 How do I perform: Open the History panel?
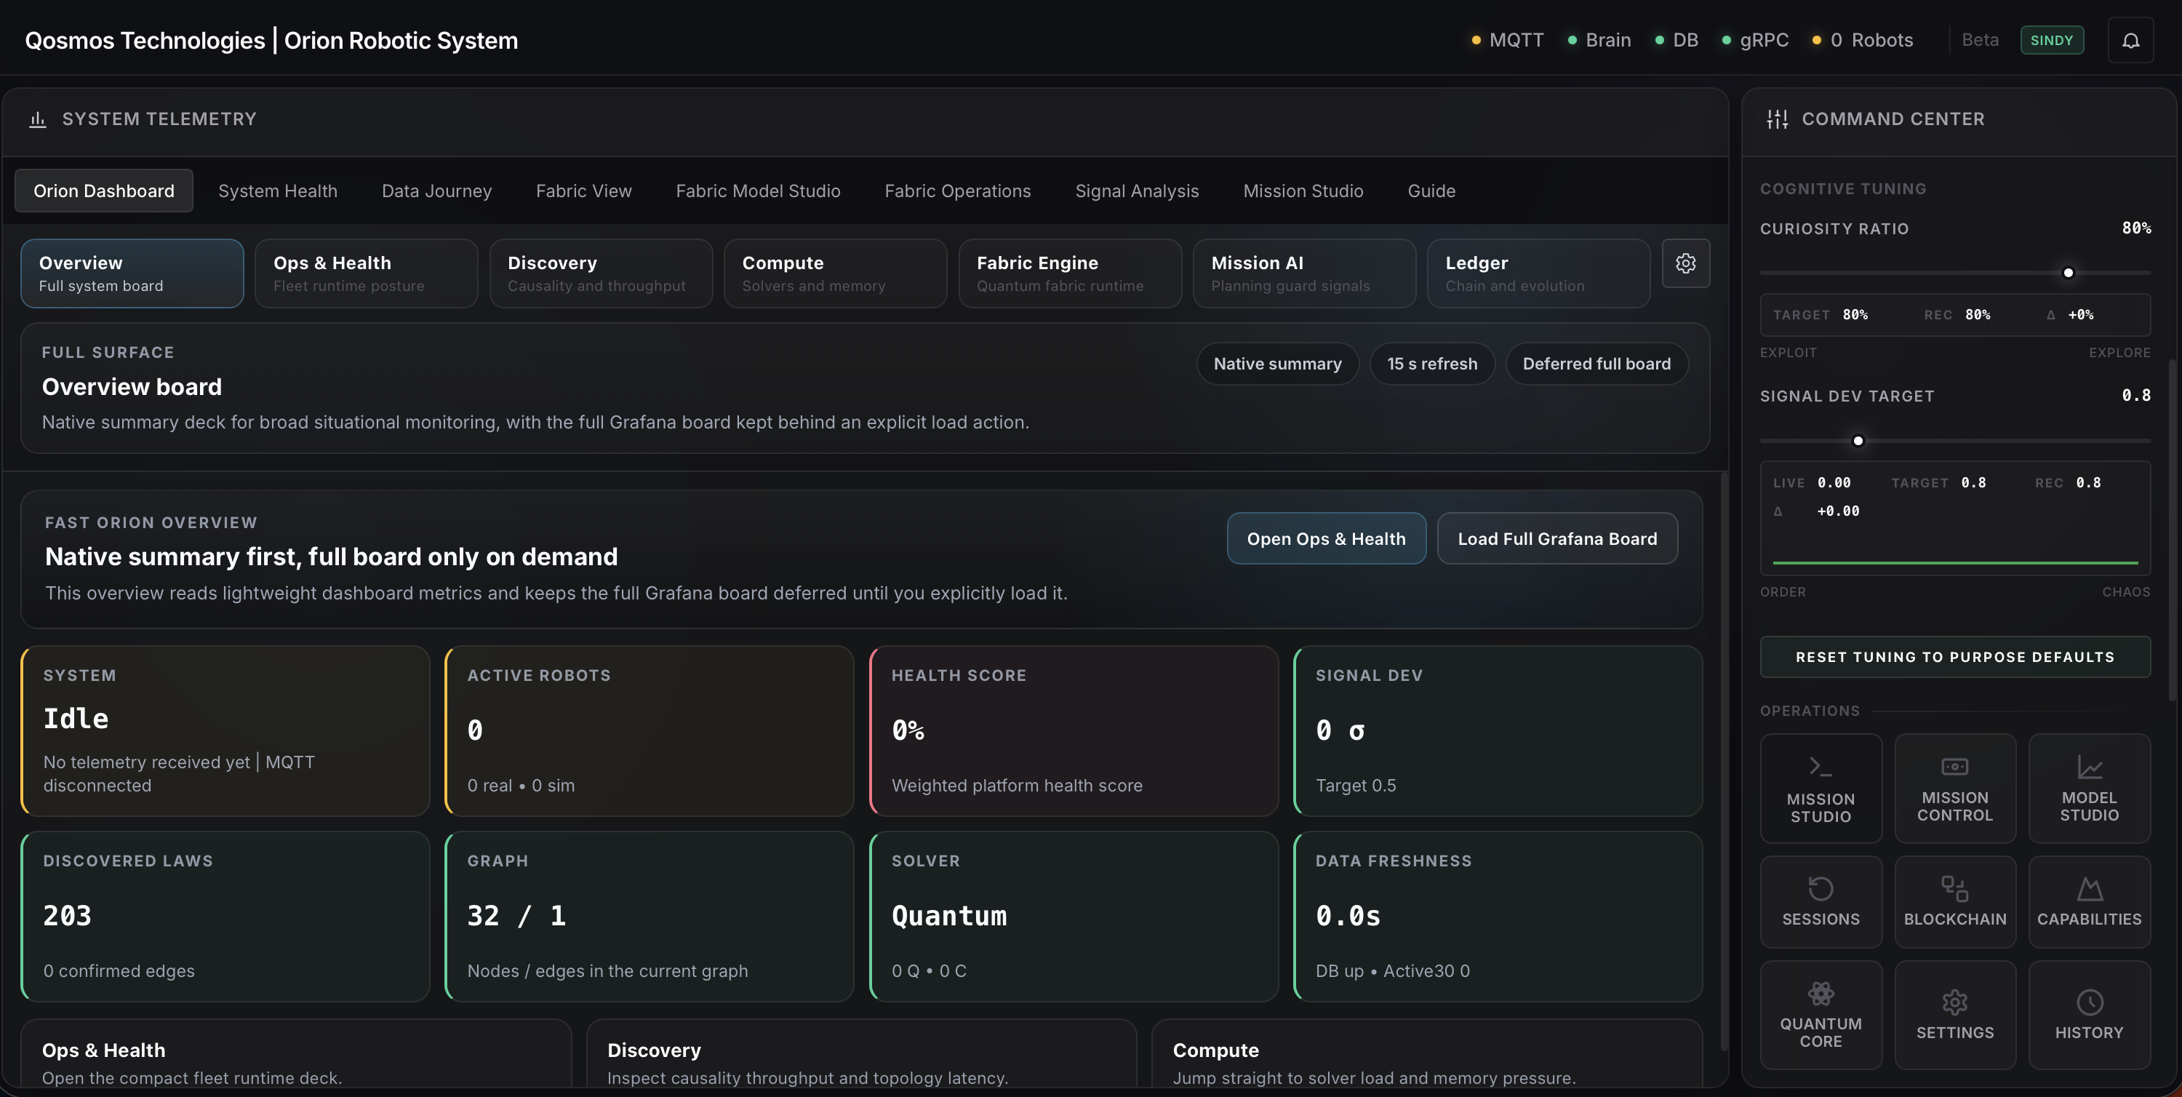(x=2089, y=1014)
